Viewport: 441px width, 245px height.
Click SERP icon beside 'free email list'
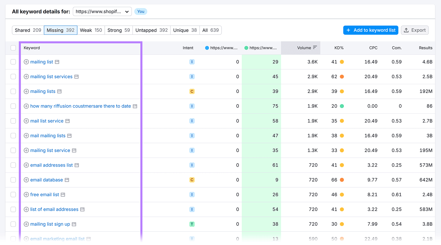63,195
